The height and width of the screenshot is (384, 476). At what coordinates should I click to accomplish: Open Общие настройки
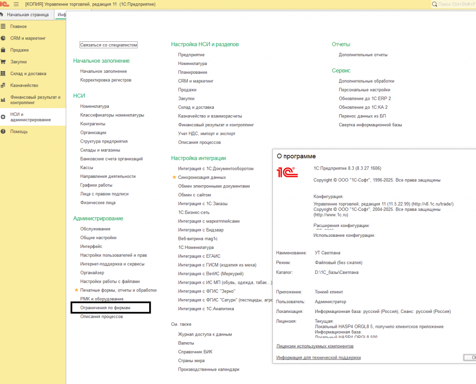(99, 238)
